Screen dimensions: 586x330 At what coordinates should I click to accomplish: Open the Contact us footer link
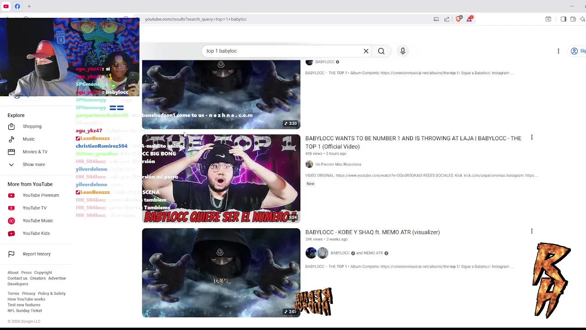coord(17,278)
